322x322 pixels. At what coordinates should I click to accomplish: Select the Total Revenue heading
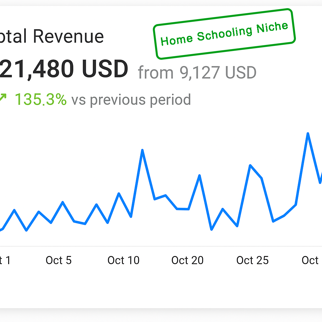52,36
